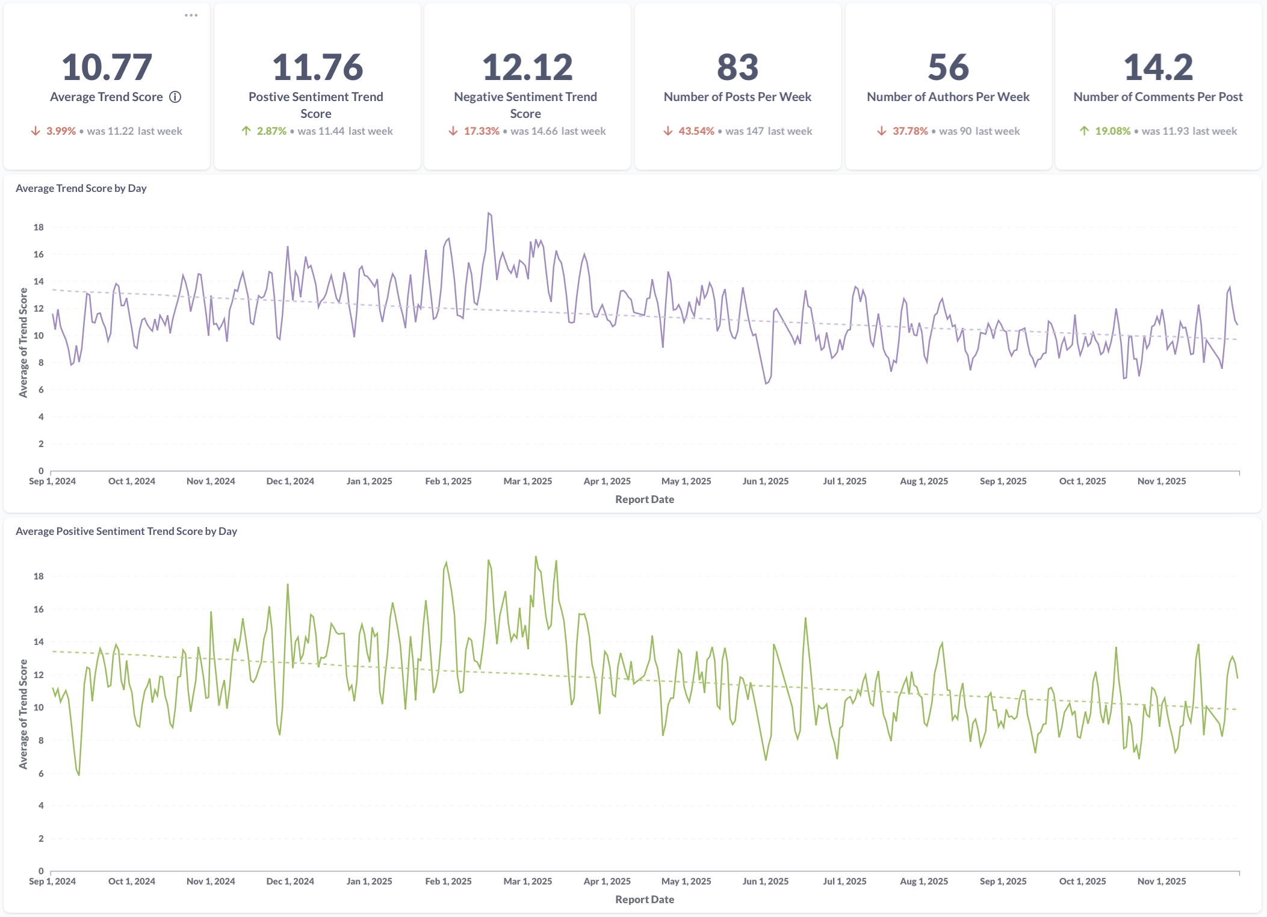The image size is (1267, 917).
Task: Click the highest purple peak in February 2025
Action: [x=489, y=213]
